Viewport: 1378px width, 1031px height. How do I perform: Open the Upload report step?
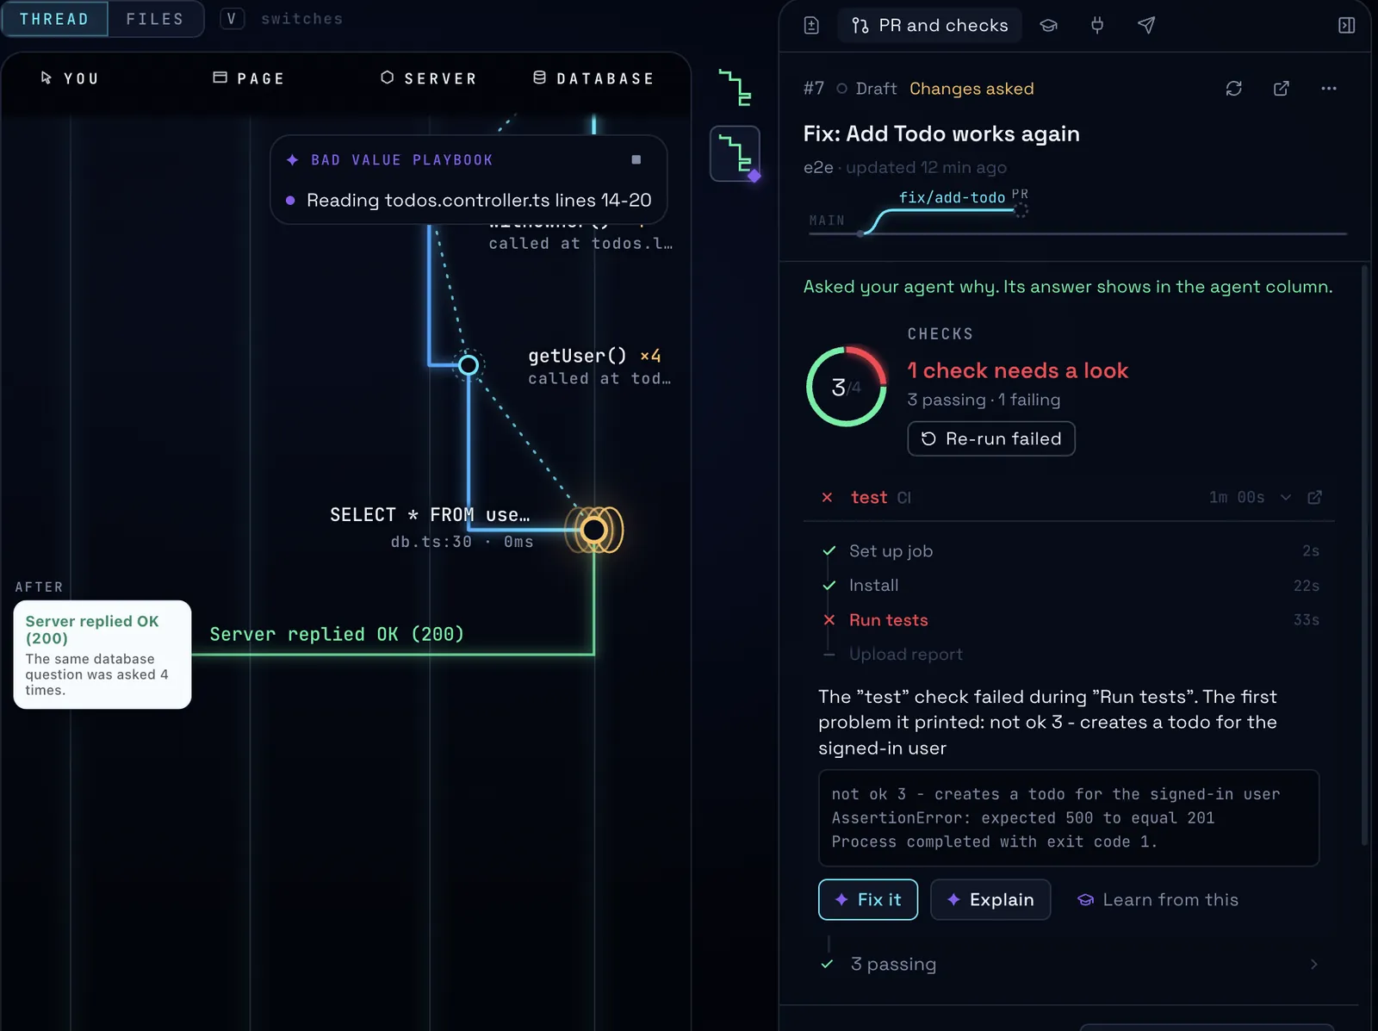pyautogui.click(x=1071, y=655)
